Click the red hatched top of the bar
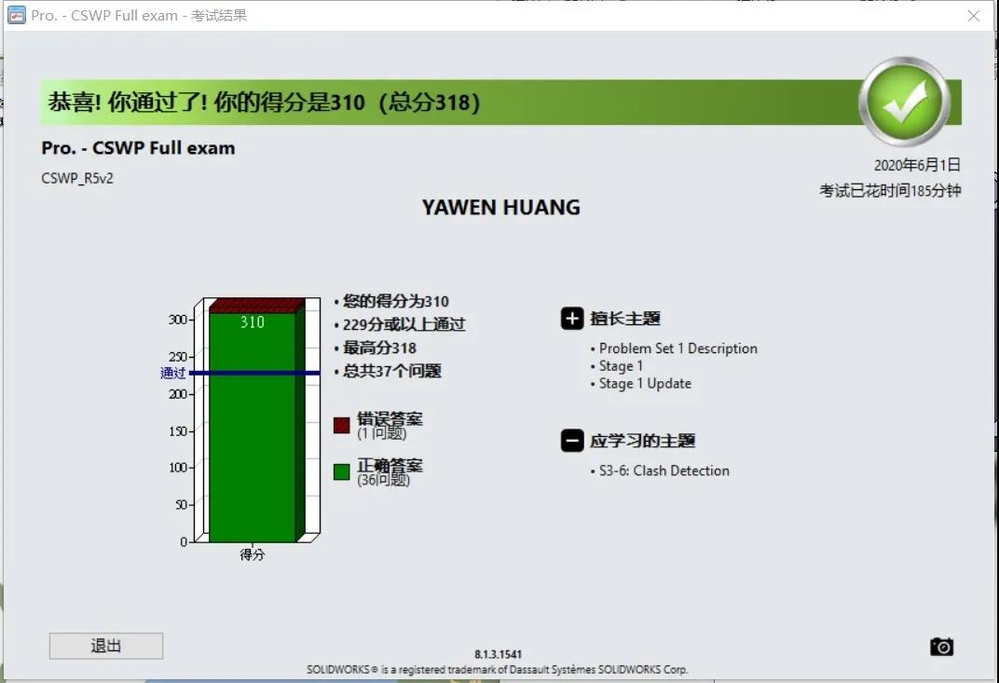The height and width of the screenshot is (683, 999). coord(253,306)
